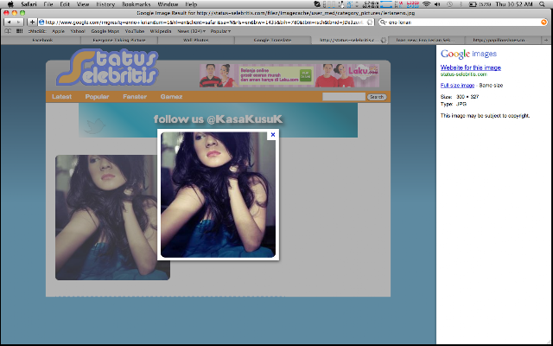Select the Popular navigation item
553x346 pixels.
click(x=97, y=96)
